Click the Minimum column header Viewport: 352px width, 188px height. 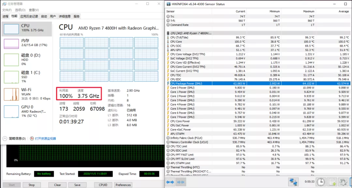pyautogui.click(x=264, y=11)
